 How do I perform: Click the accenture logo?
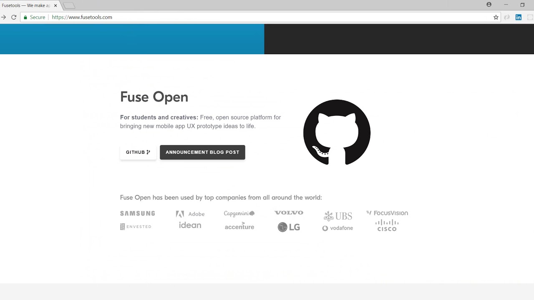[239, 226]
